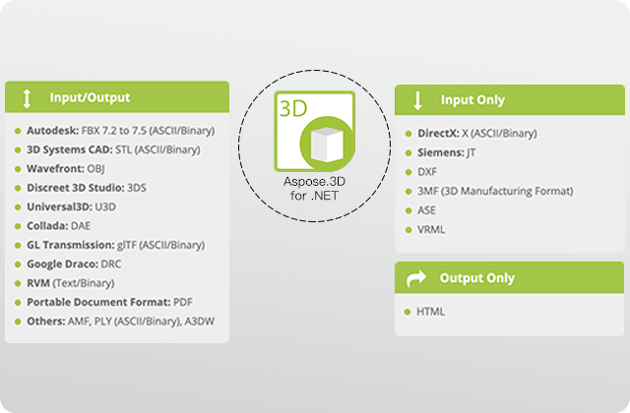Click the curved arrow Output Only icon
This screenshot has width=630, height=413.
pos(416,278)
